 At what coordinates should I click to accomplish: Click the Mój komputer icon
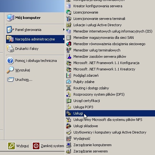click(10, 18)
